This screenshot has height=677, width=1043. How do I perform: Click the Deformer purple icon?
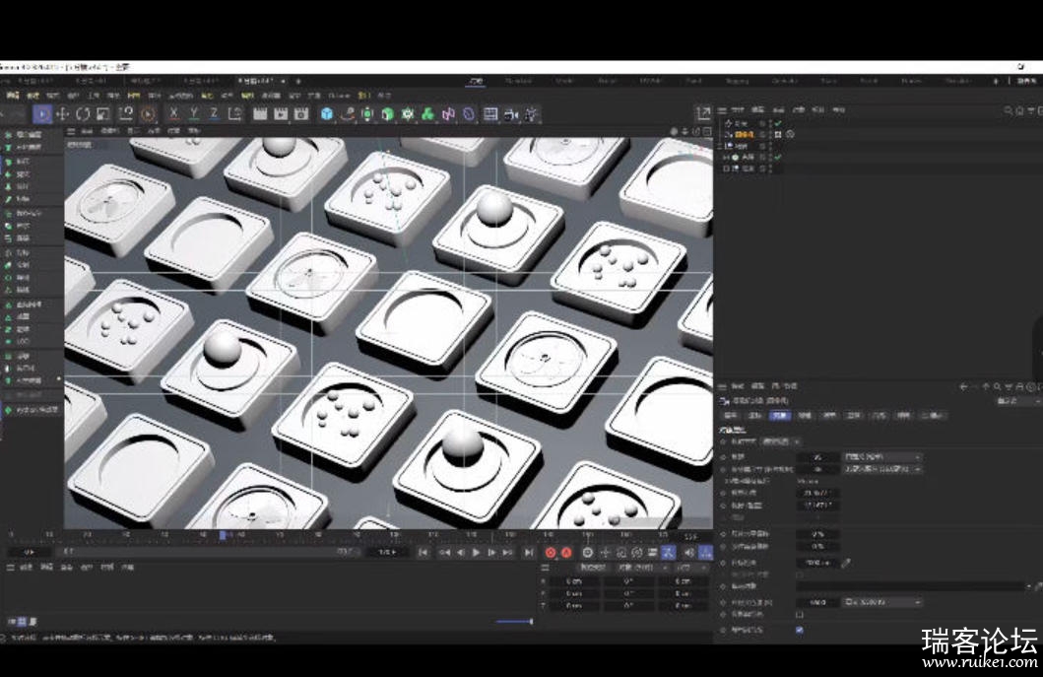pos(448,114)
